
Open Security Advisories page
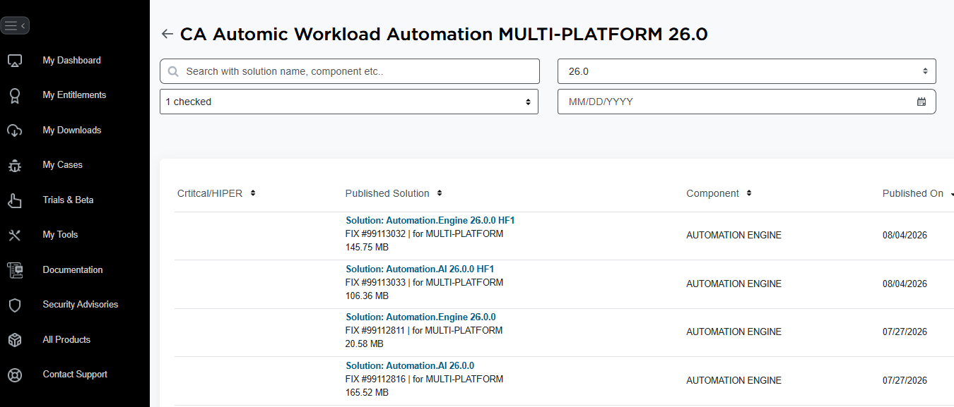coord(80,305)
